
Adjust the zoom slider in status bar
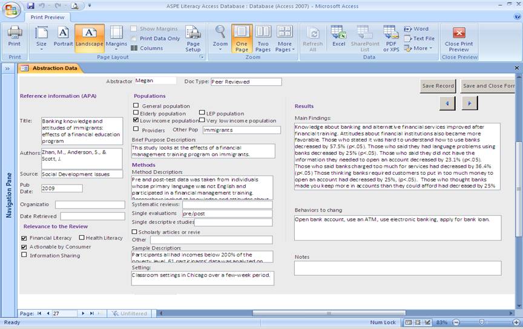click(482, 322)
